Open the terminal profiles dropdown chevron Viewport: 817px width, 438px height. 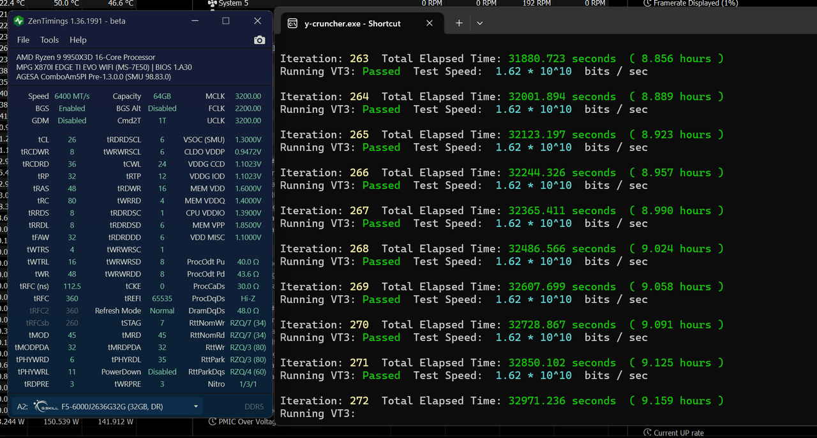[480, 23]
